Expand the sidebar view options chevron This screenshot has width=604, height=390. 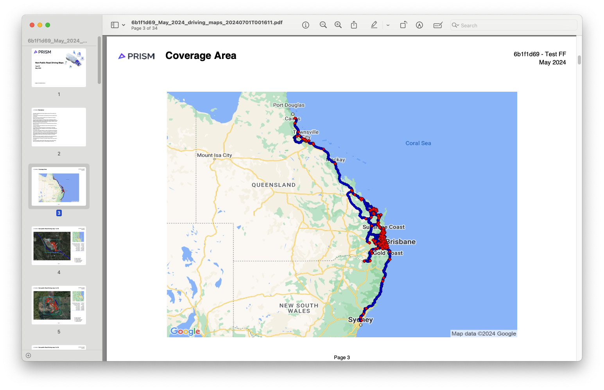124,25
